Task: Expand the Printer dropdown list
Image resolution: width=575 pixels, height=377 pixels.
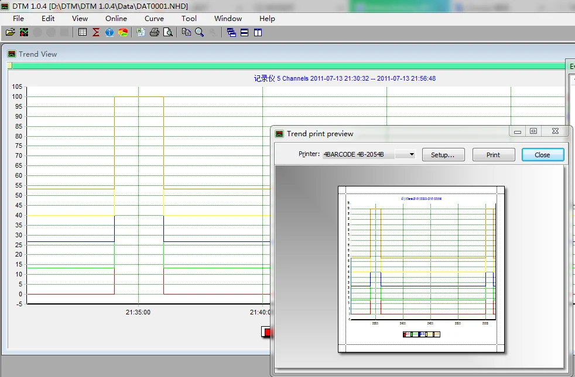Action: (x=412, y=154)
